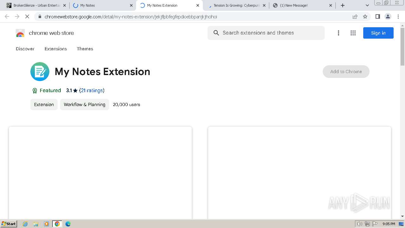The image size is (405, 228).
Task: Click the browser back arrow
Action: point(7,16)
